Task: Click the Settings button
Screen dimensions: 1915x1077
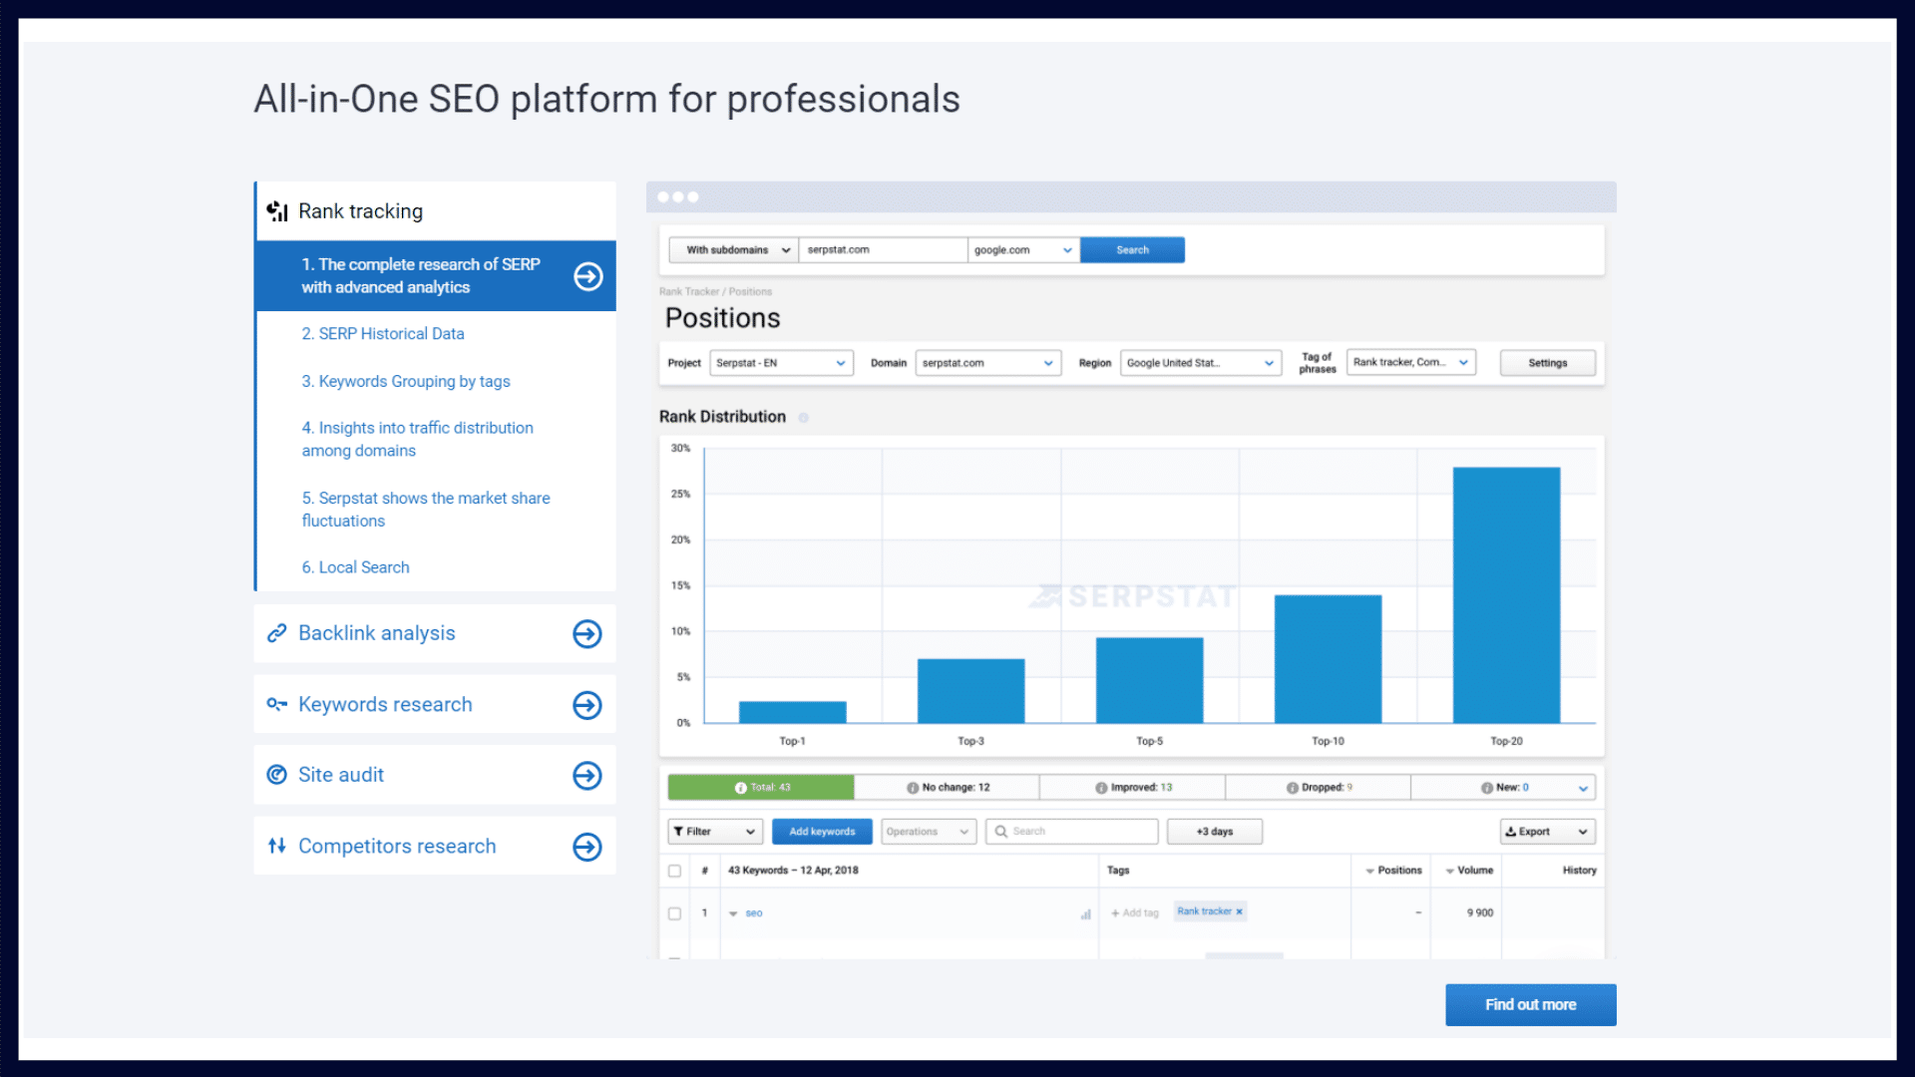Action: tap(1548, 363)
